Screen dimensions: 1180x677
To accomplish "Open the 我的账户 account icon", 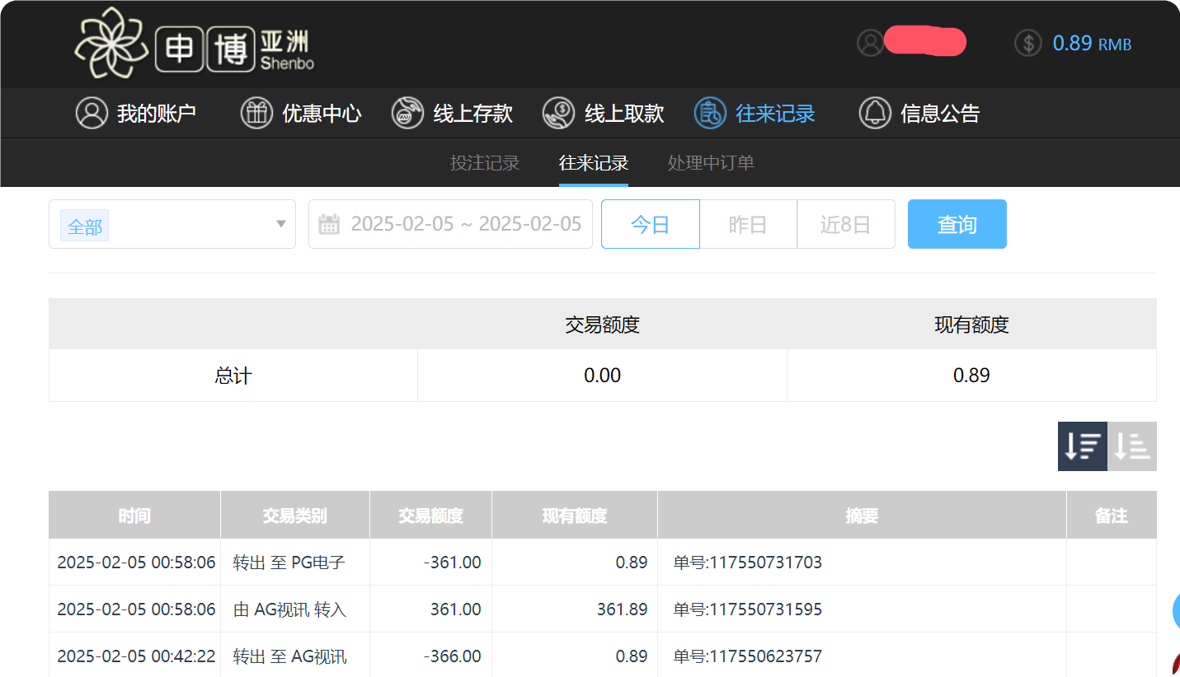I will [91, 113].
